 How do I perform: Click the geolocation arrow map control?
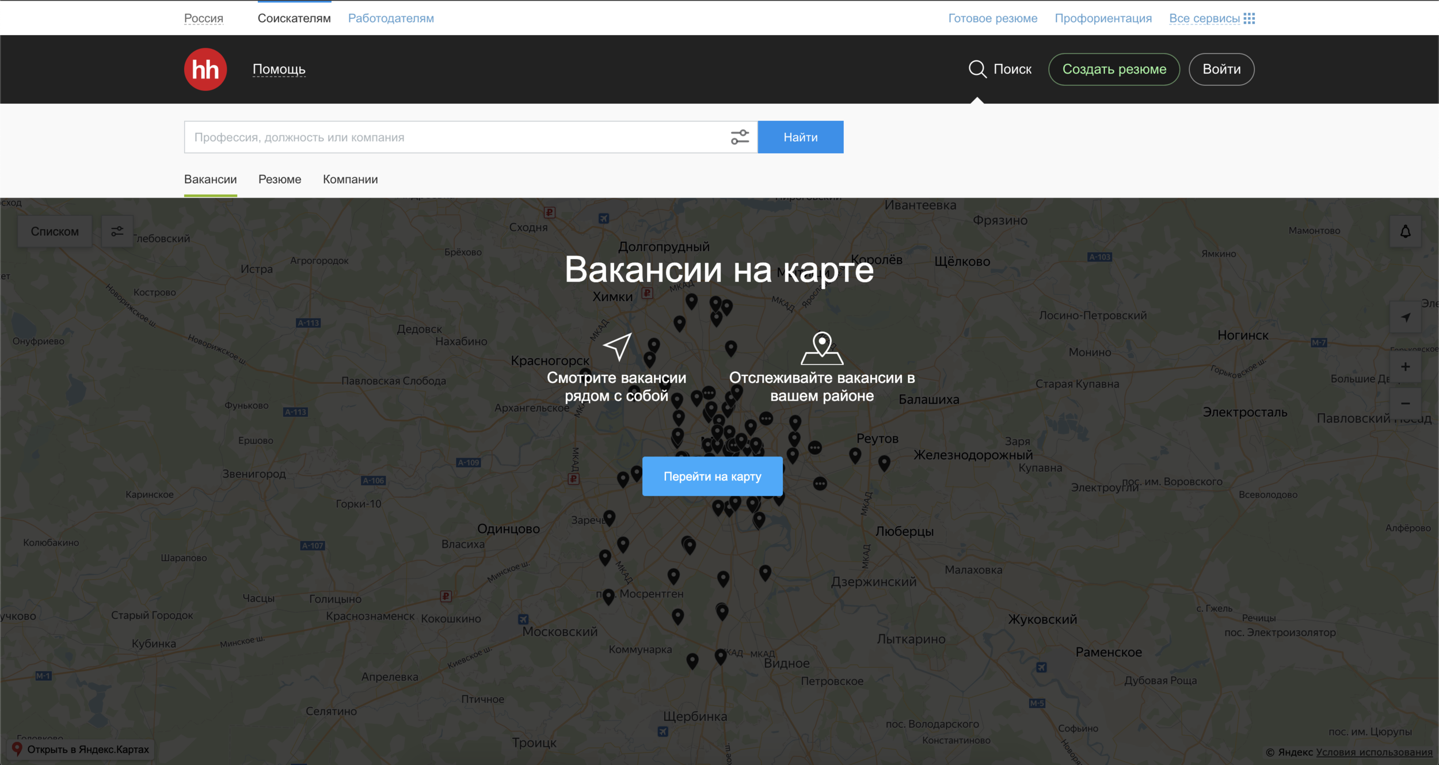[1405, 317]
